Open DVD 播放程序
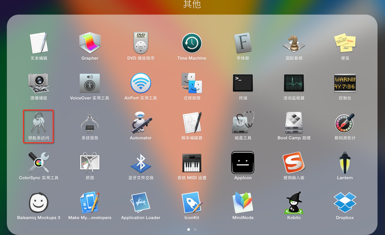 tap(141, 43)
